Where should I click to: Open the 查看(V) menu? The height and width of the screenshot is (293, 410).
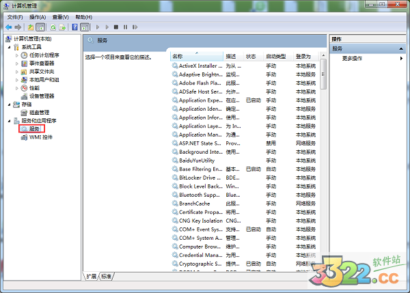(x=60, y=17)
